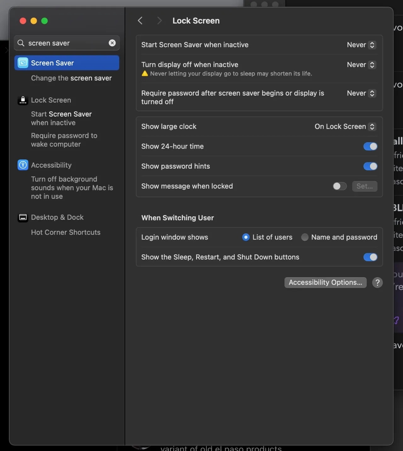Image resolution: width=403 pixels, height=451 pixels.
Task: Click the magnifying glass search icon
Action: point(21,43)
